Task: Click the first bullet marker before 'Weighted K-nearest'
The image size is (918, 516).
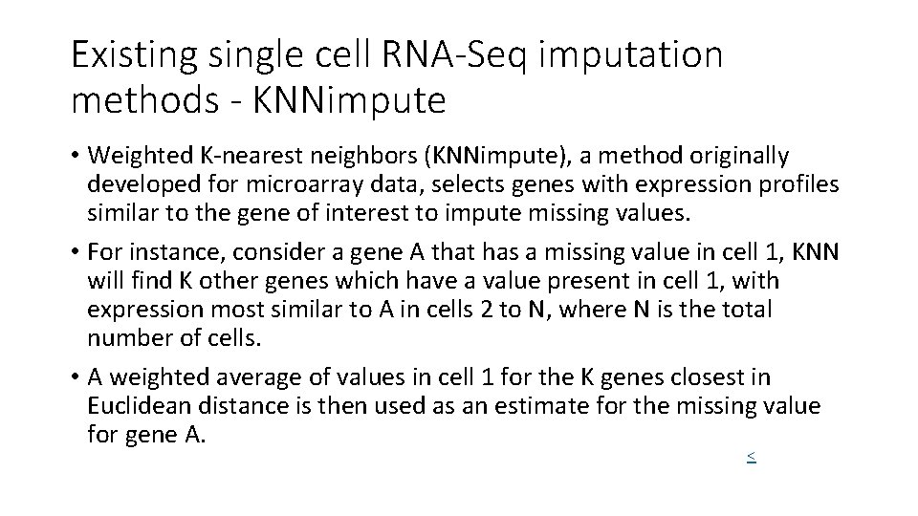Action: click(x=76, y=156)
